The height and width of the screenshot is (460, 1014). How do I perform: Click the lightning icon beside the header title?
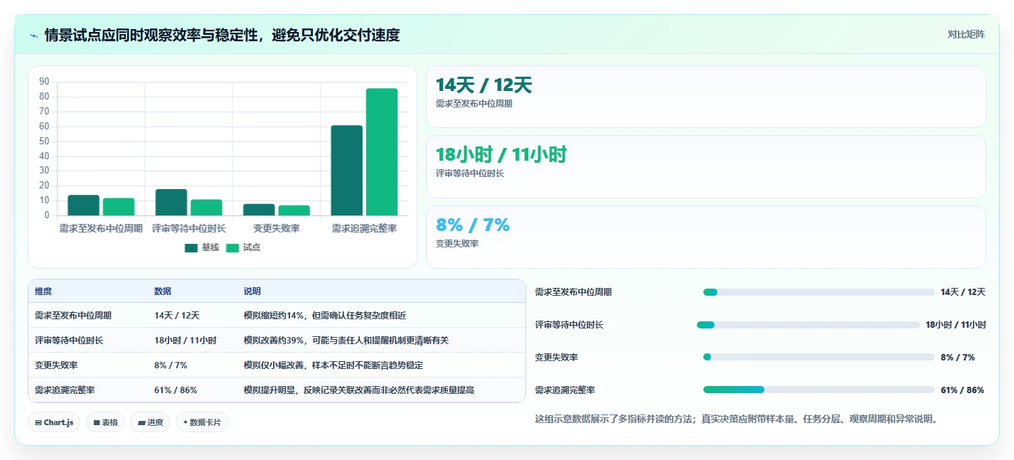coord(33,35)
